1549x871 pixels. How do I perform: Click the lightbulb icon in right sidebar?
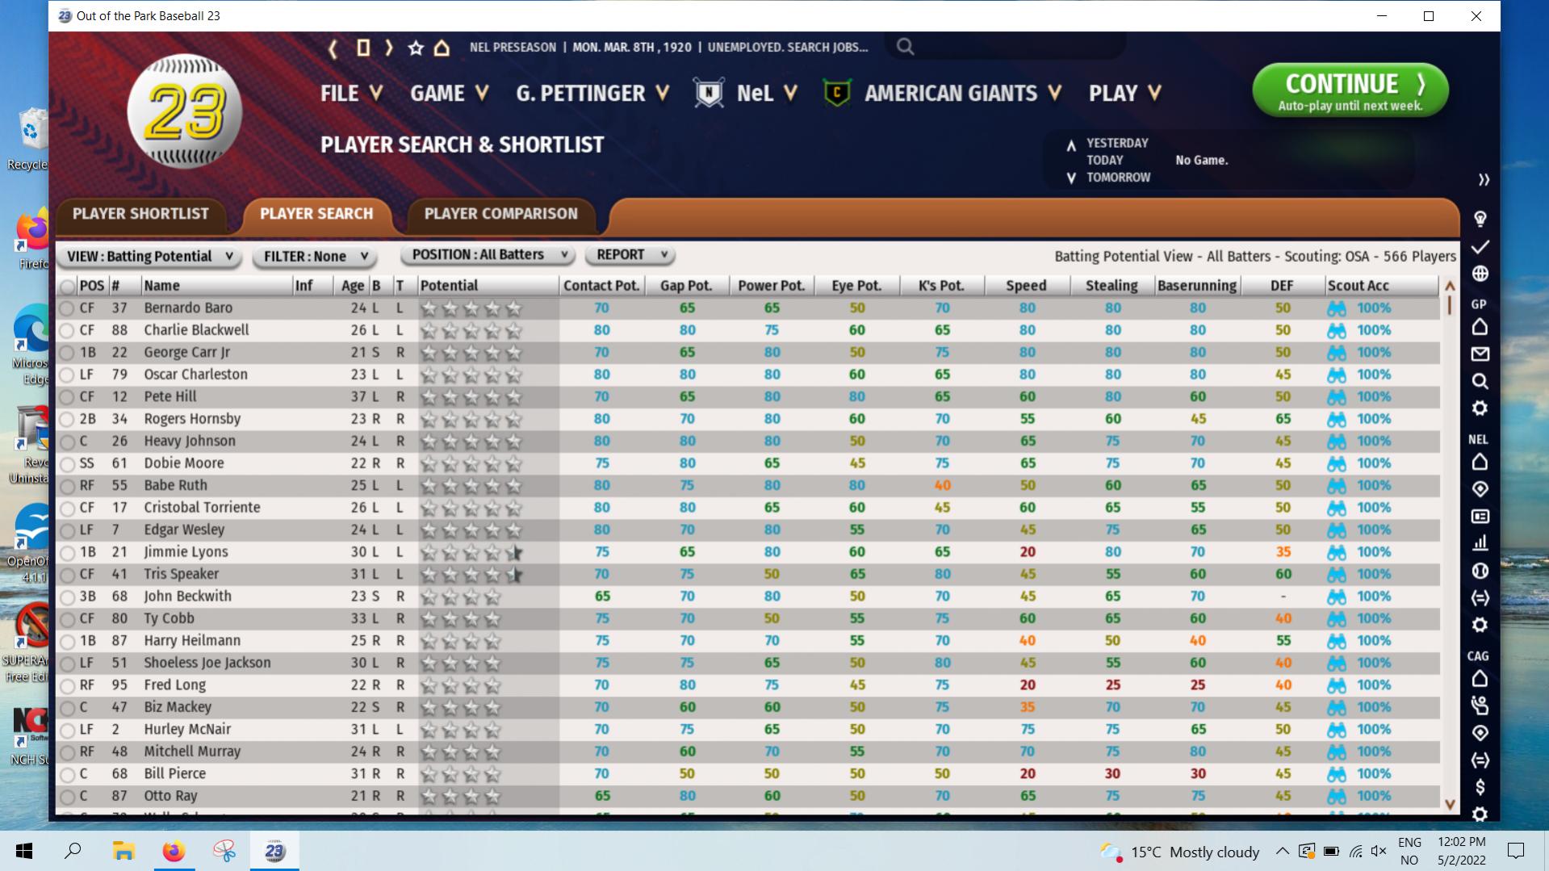(x=1480, y=219)
